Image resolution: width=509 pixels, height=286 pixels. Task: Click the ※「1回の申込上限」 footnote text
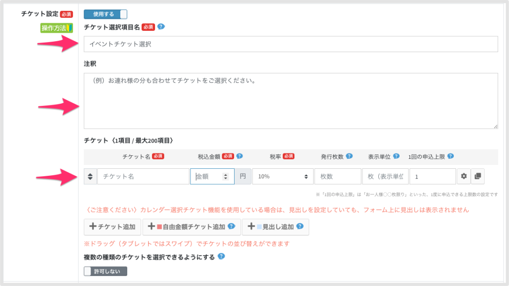[x=407, y=195]
